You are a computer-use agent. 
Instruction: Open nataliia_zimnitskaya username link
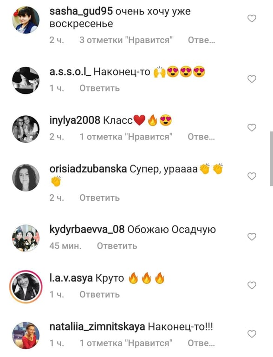pos(97,327)
